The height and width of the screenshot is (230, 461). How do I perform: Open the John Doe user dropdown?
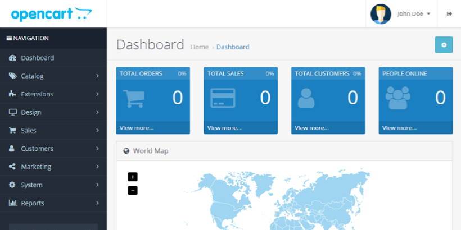(414, 14)
